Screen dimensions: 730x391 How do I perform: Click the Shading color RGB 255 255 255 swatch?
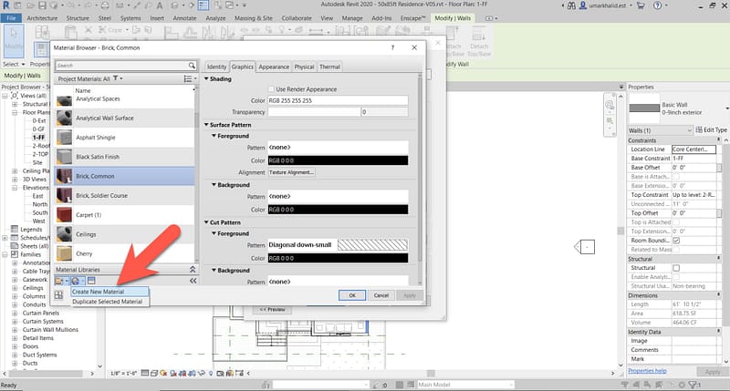click(336, 100)
